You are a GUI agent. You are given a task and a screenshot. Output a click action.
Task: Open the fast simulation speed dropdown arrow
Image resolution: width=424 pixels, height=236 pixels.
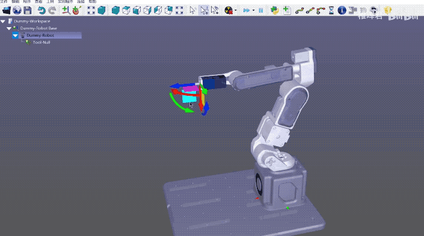pyautogui.click(x=254, y=11)
